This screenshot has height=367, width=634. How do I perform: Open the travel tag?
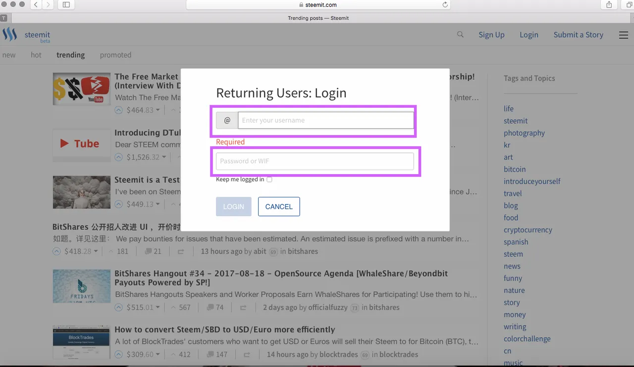point(513,193)
